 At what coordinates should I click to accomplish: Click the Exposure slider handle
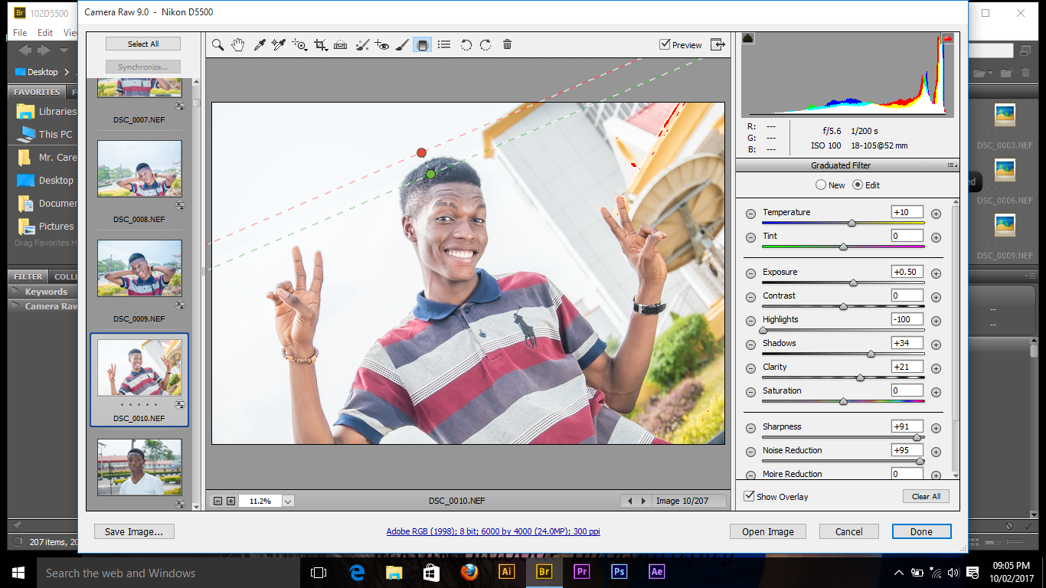point(853,283)
